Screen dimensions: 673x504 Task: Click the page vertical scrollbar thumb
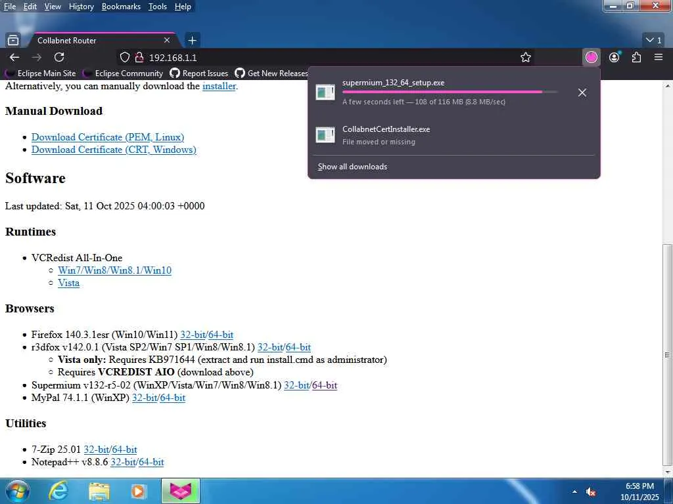point(668,355)
